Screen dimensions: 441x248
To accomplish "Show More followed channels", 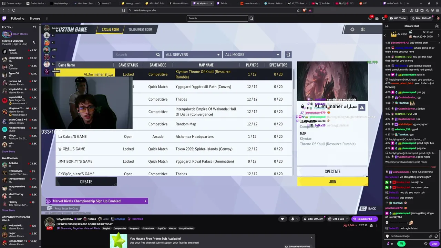I will point(8,152).
